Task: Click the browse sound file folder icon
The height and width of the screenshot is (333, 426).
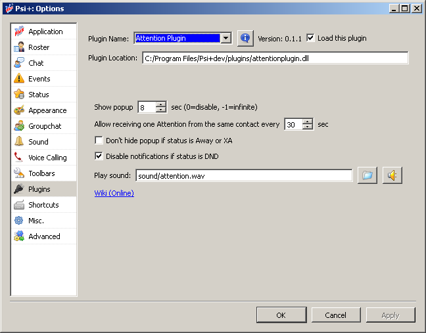Action: coord(367,175)
